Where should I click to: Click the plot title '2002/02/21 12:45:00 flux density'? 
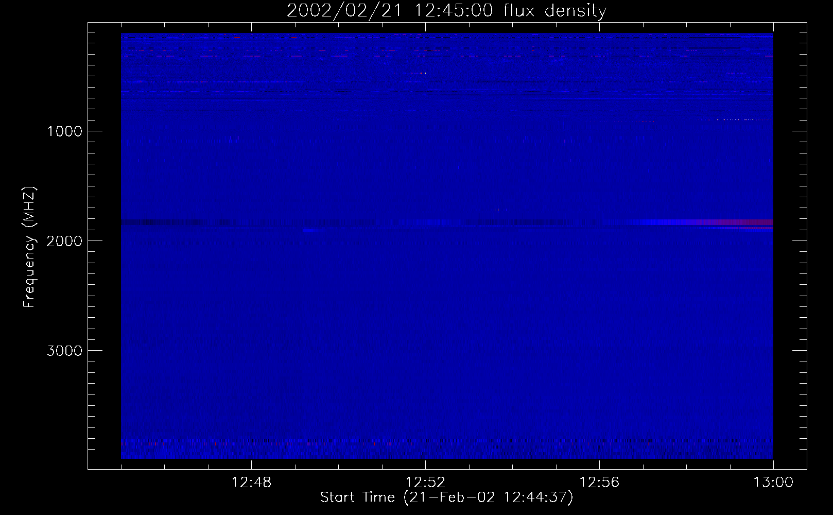tap(446, 11)
